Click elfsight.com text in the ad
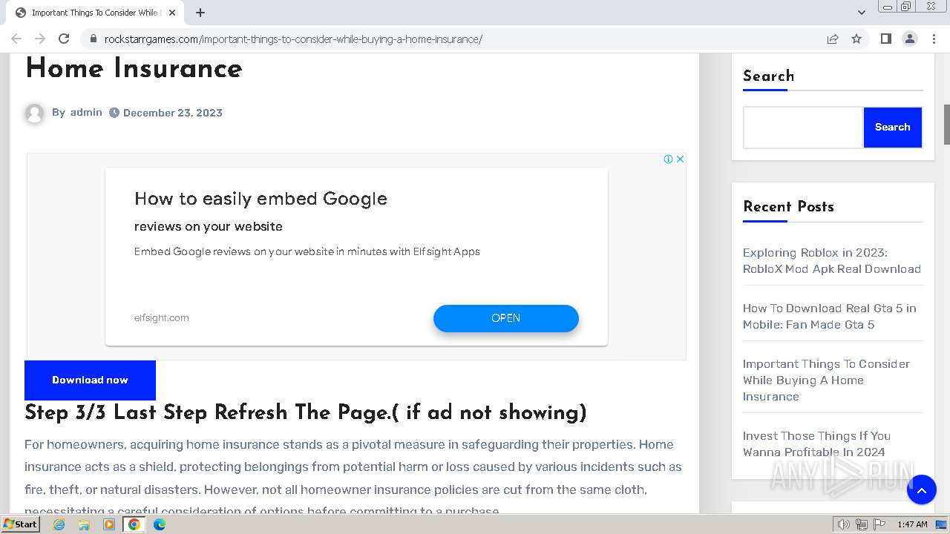The width and height of the screenshot is (950, 534). [162, 317]
